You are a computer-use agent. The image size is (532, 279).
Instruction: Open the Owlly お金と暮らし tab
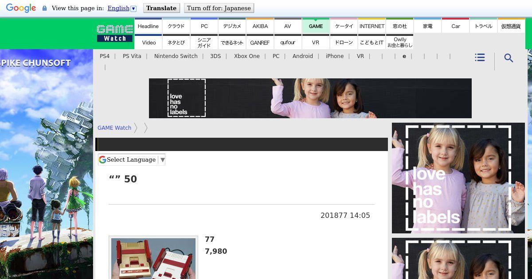(399, 42)
